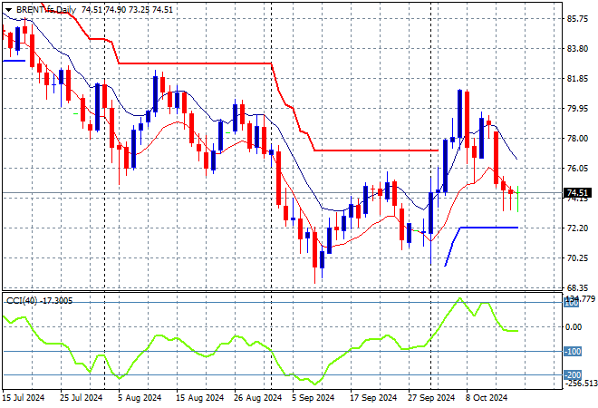Viewport: 598px width, 408px height.
Task: Click the current price tag 74.51
Action: coord(576,193)
